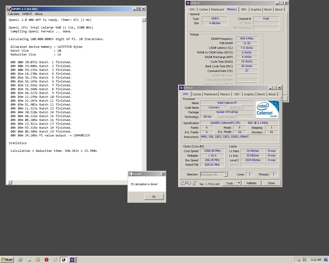Viewport: 329px width, 263px height.
Task: Click the Level 2 cache value 1024 KBytes
Action: [x=253, y=160]
